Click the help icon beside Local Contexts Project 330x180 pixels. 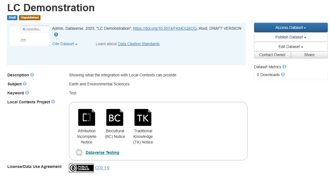coord(53,102)
